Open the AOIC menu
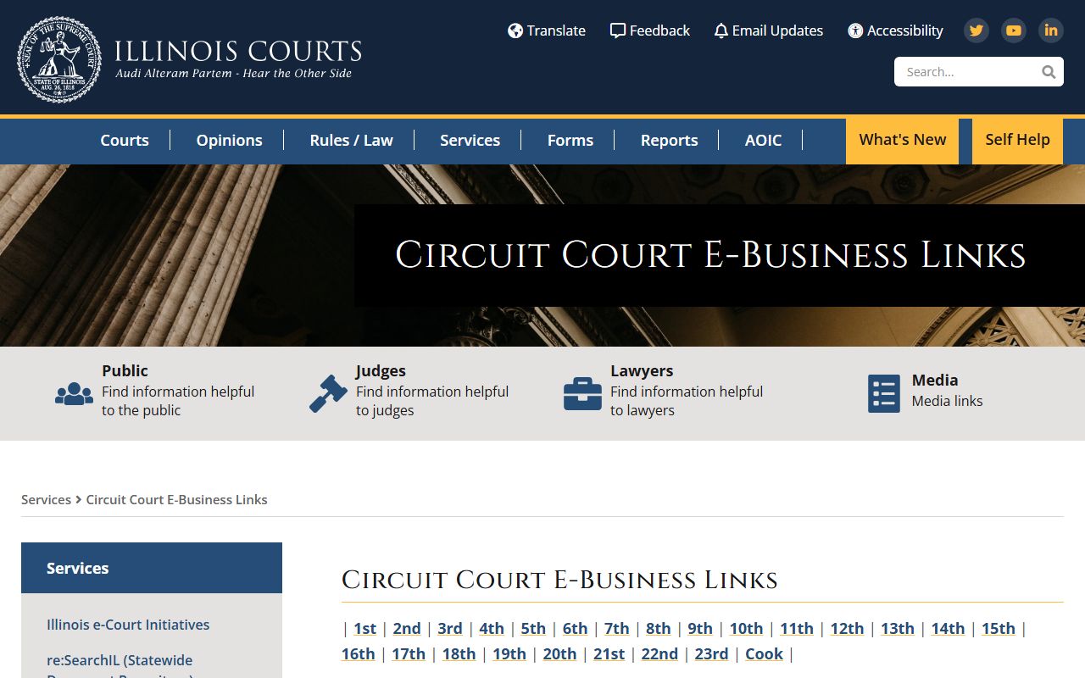 763,141
